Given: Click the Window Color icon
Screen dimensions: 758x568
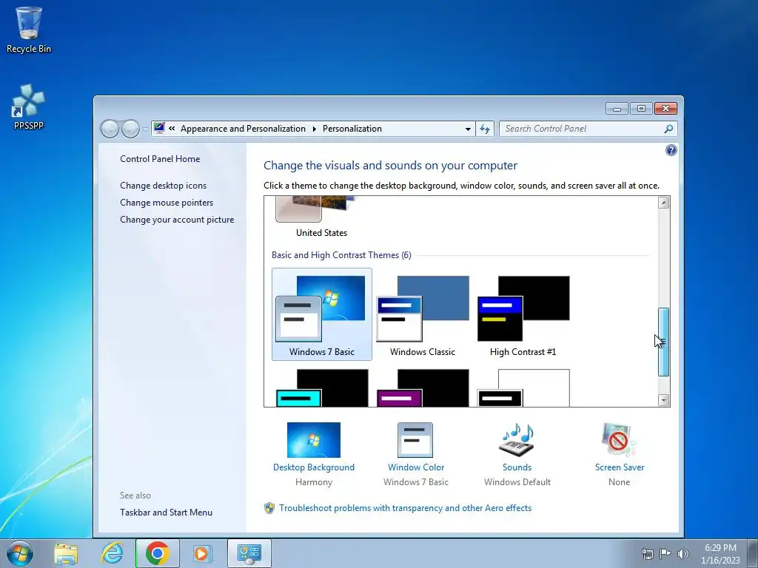Looking at the screenshot, I should (x=415, y=440).
